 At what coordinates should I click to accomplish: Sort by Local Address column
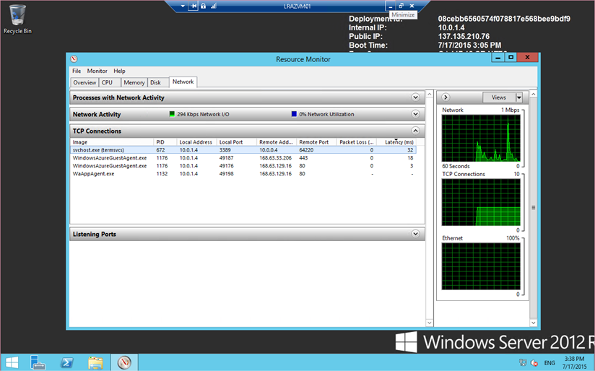196,142
